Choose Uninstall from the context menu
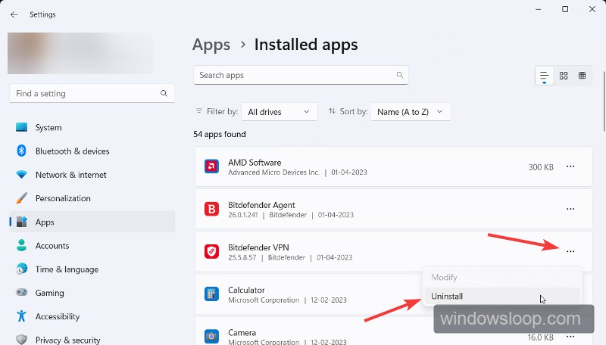The width and height of the screenshot is (606, 345). [447, 297]
